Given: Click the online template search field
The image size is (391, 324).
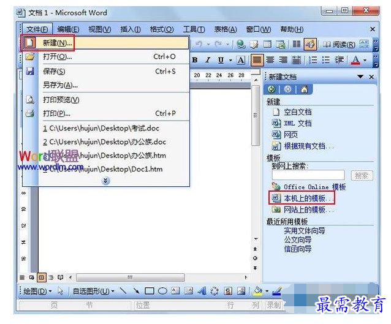Looking at the screenshot, I should click(308, 175).
